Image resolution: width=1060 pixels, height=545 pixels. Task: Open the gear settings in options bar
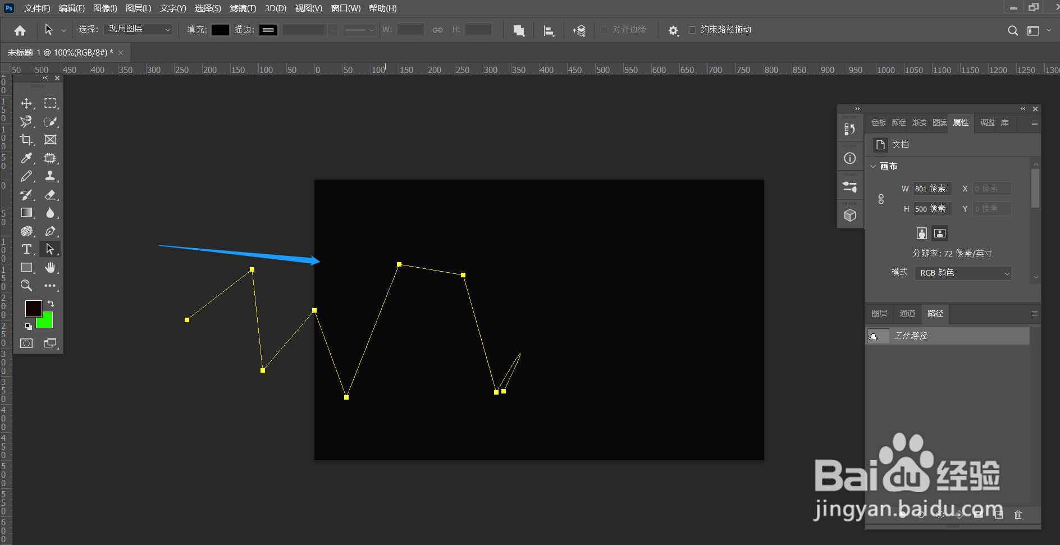(673, 30)
